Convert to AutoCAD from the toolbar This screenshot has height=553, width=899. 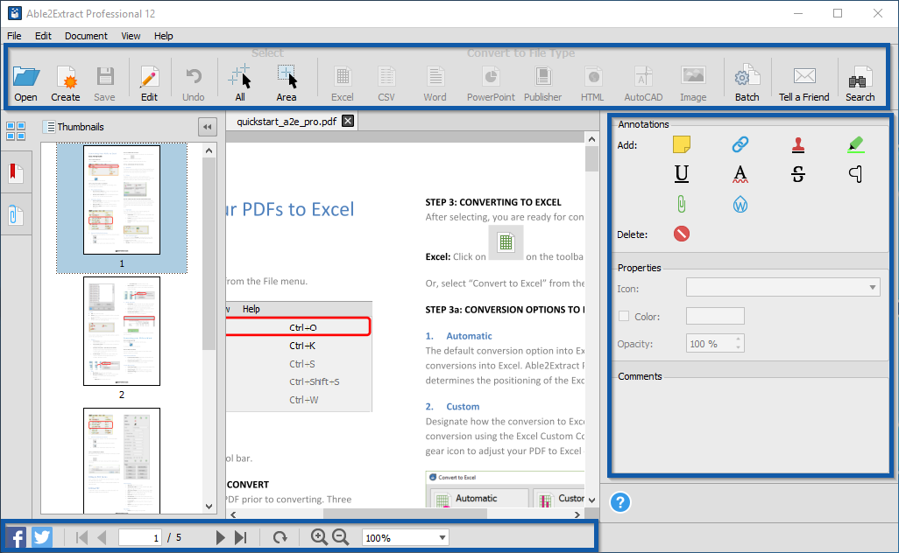pyautogui.click(x=643, y=84)
